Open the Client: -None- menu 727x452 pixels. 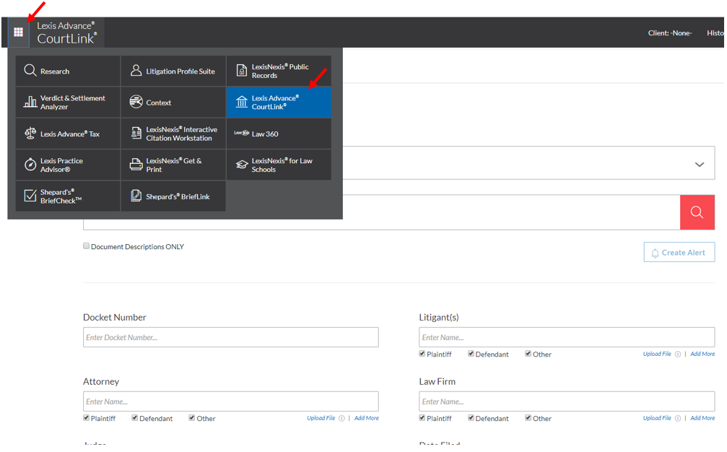pos(669,32)
